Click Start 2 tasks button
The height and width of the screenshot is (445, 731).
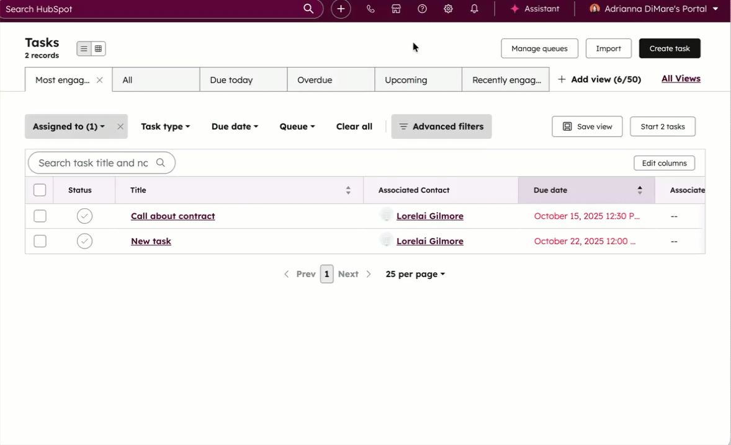pos(663,126)
